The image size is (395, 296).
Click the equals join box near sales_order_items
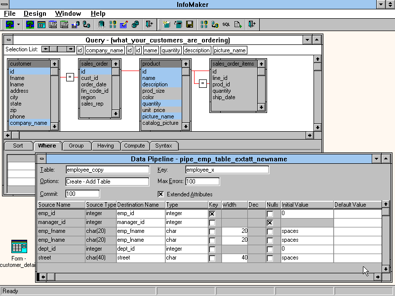[203, 83]
